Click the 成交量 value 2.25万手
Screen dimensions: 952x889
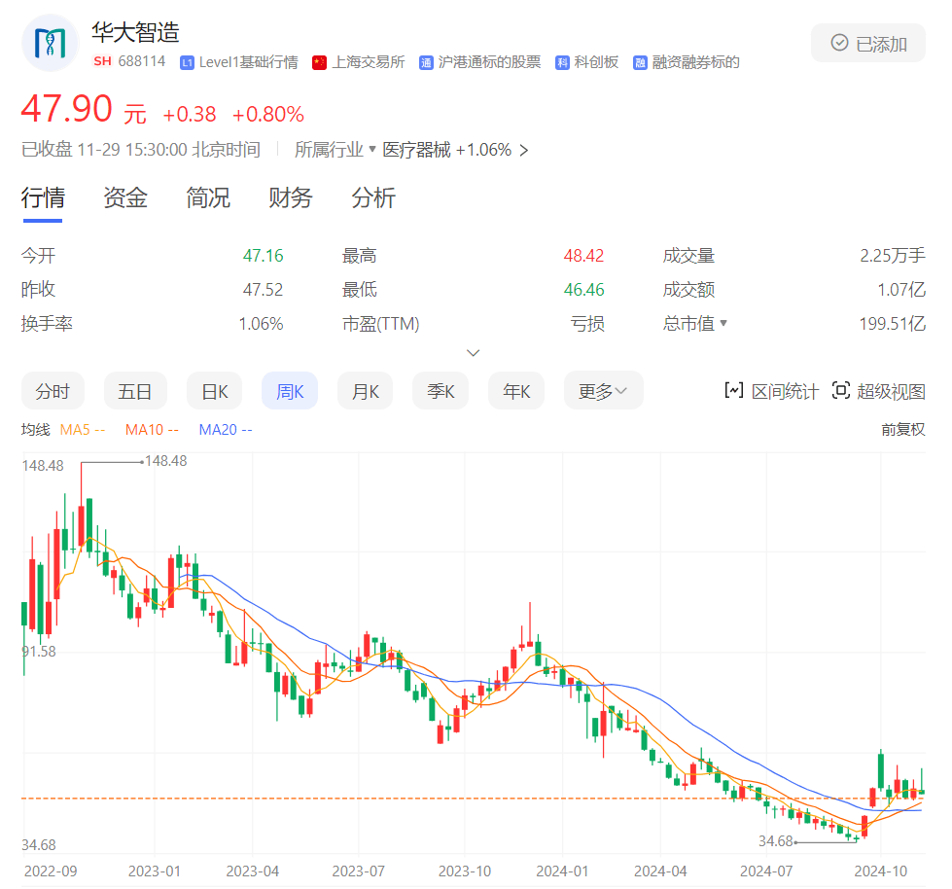point(893,256)
